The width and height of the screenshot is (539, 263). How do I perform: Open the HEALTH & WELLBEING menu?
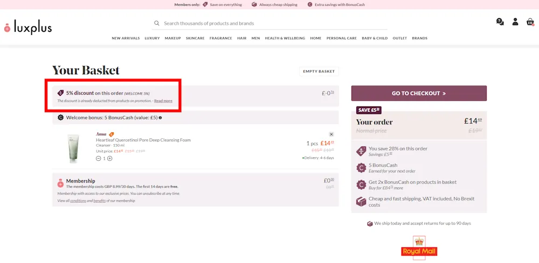pos(285,38)
